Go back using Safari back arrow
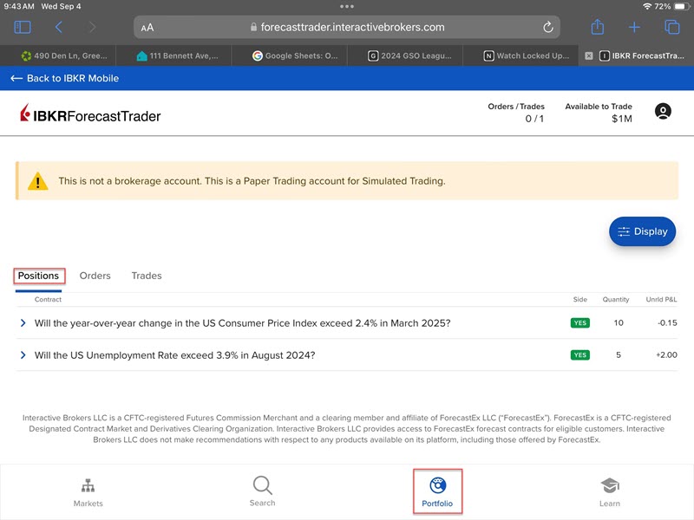This screenshot has height=520, width=694. [58, 28]
